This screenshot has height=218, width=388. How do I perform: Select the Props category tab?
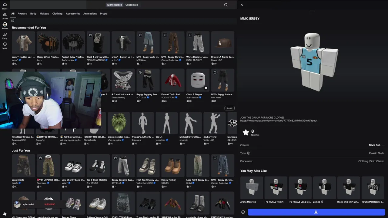click(x=104, y=14)
